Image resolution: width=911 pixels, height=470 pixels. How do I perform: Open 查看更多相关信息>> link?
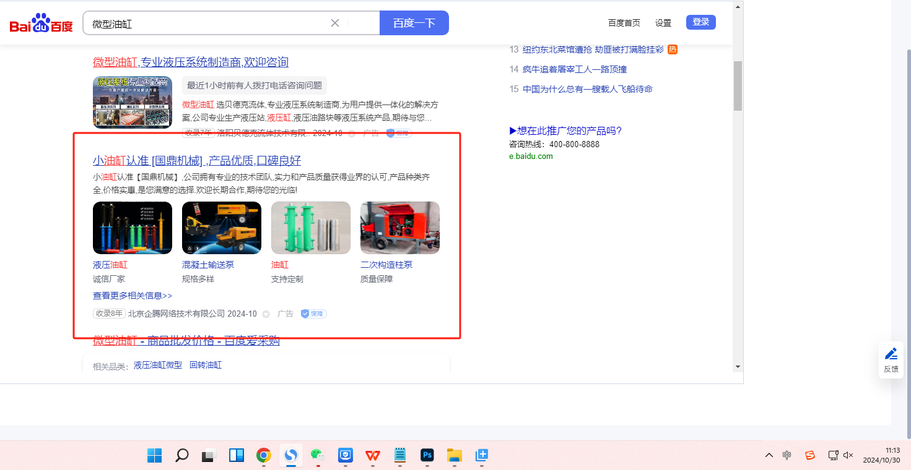133,296
